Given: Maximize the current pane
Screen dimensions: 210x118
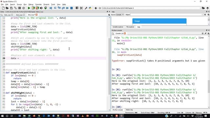Looking at the screenshot, I should (77, 8).
